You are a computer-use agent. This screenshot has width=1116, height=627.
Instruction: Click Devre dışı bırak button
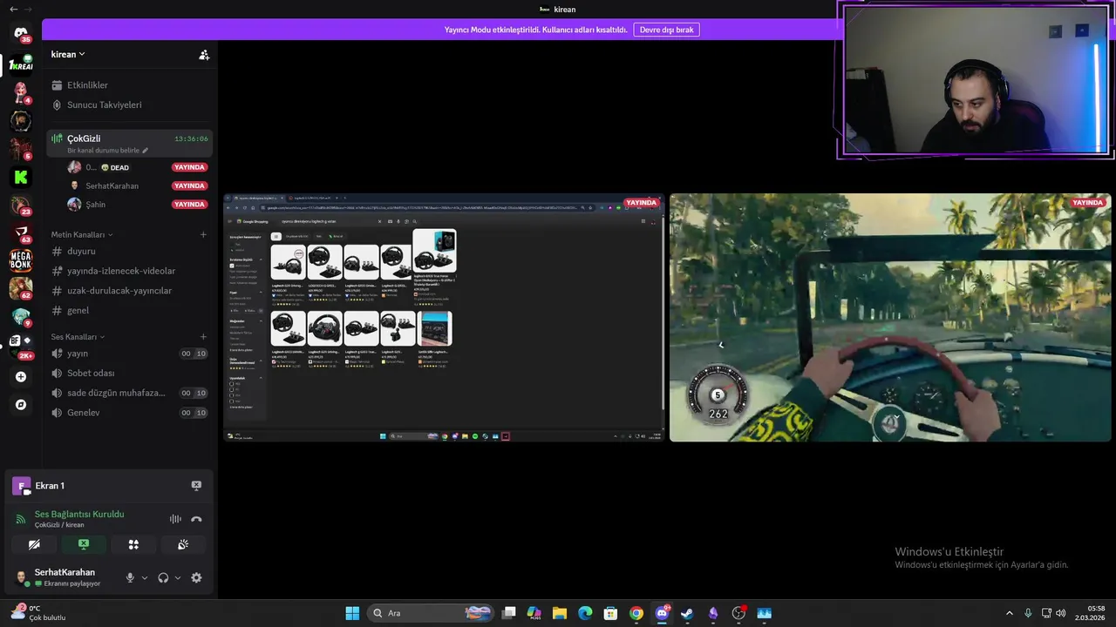point(666,30)
